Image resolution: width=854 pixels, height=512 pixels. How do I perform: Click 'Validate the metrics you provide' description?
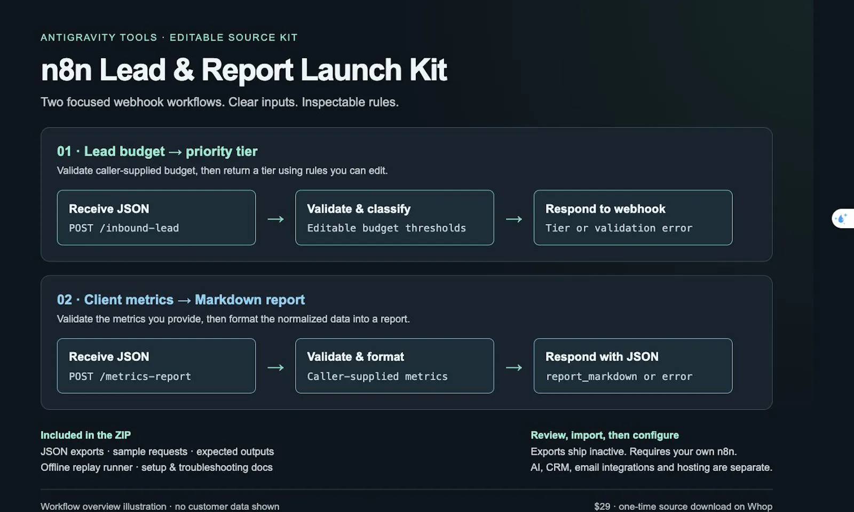click(x=233, y=319)
